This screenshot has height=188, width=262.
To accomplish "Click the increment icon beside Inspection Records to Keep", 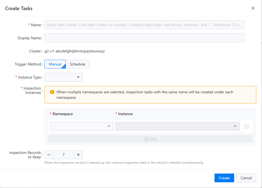I will pos(78,155).
